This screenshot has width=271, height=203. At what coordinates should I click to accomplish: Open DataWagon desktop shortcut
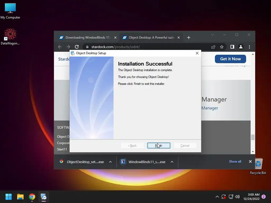[x=10, y=36]
